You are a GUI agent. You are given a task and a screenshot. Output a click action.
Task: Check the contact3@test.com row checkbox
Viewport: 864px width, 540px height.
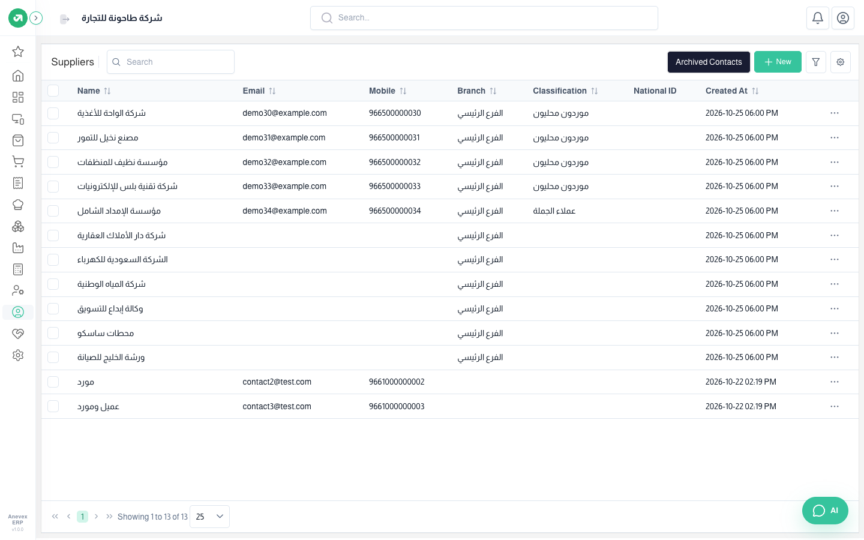[x=53, y=406]
